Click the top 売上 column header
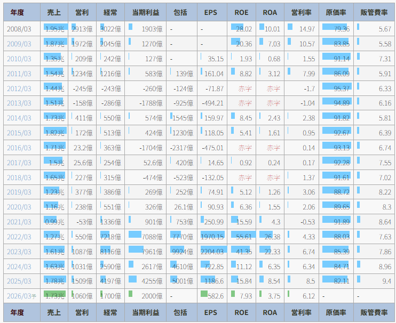 tap(54, 12)
